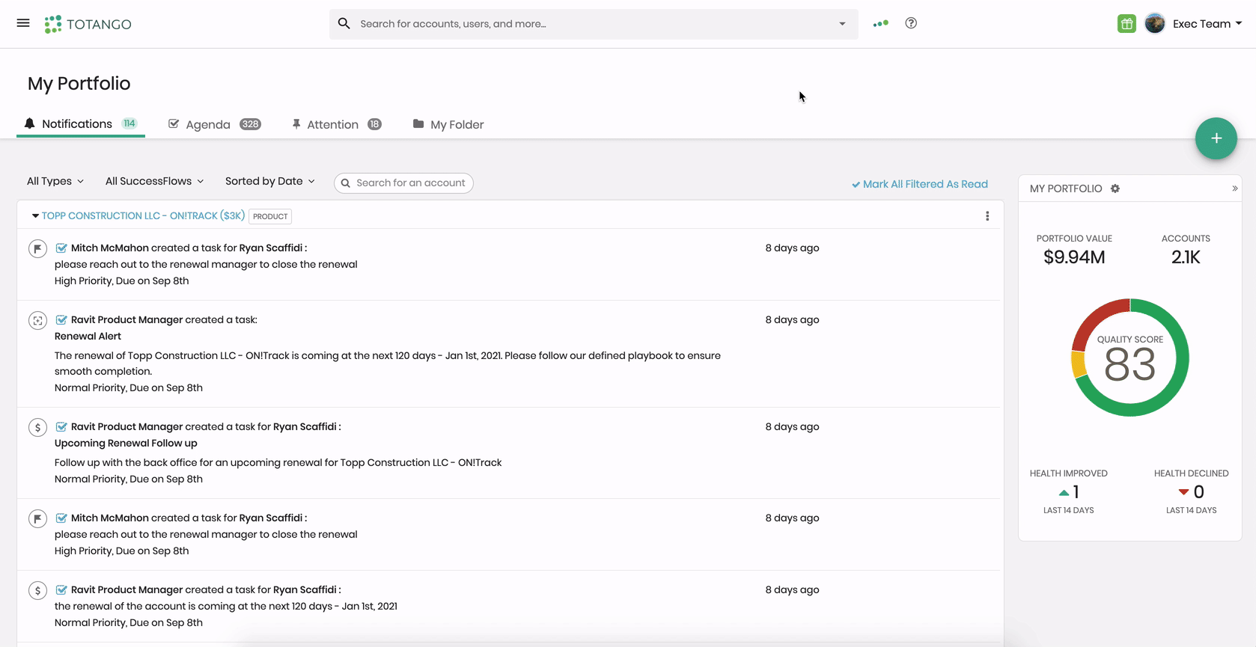Toggle task checkbox on first Mitch McMahon notification
This screenshot has width=1256, height=647.
click(61, 248)
